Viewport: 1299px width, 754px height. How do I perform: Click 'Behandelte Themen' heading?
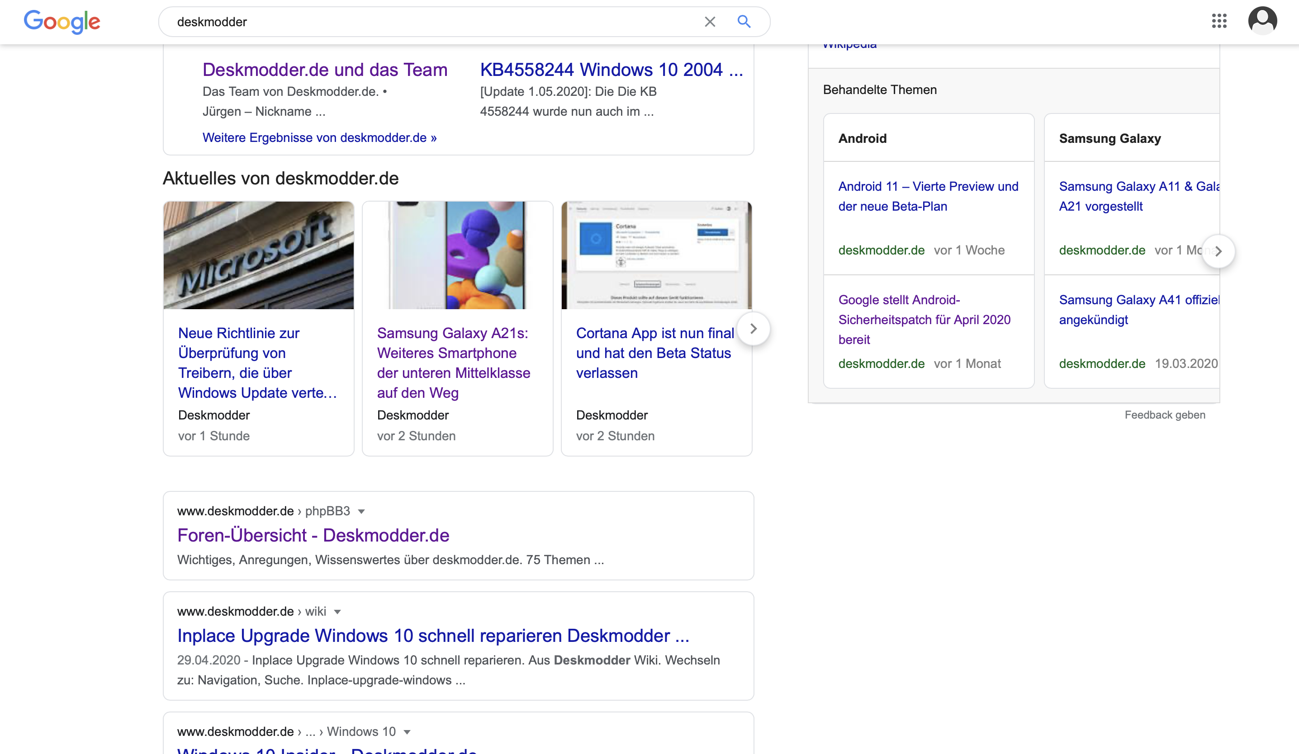click(880, 90)
